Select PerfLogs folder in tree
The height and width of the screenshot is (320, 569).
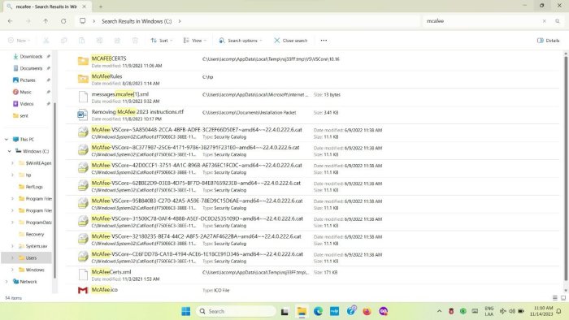tap(31, 187)
